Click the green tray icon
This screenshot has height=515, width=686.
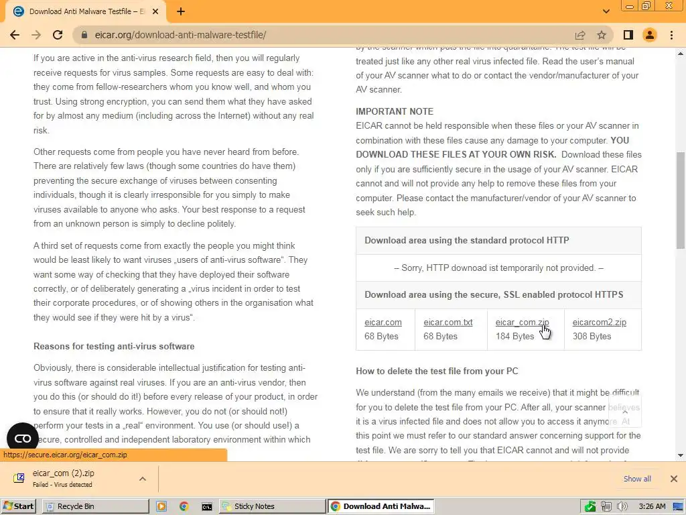point(590,507)
